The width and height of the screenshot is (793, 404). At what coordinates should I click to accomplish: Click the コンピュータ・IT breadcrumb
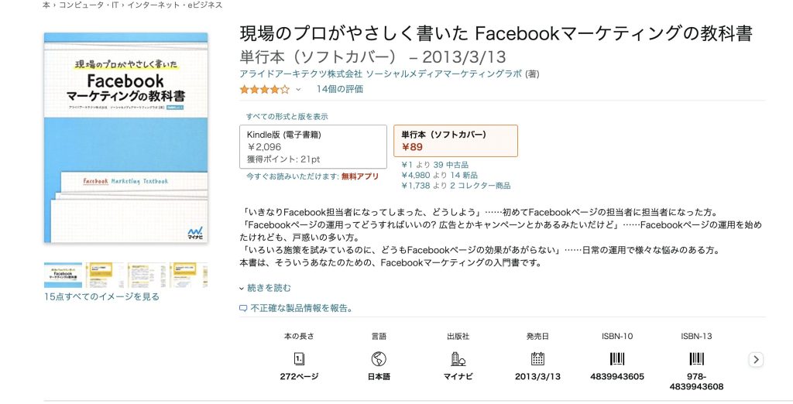point(89,5)
